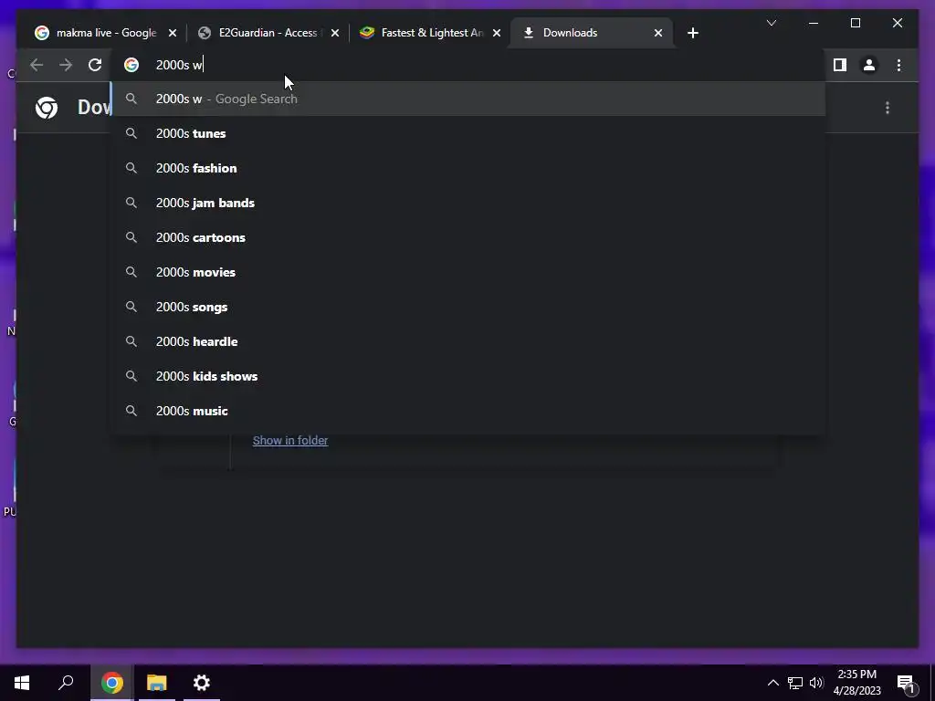Image resolution: width=935 pixels, height=701 pixels.
Task: Click the address bar containing 2000s w
Action: point(469,65)
